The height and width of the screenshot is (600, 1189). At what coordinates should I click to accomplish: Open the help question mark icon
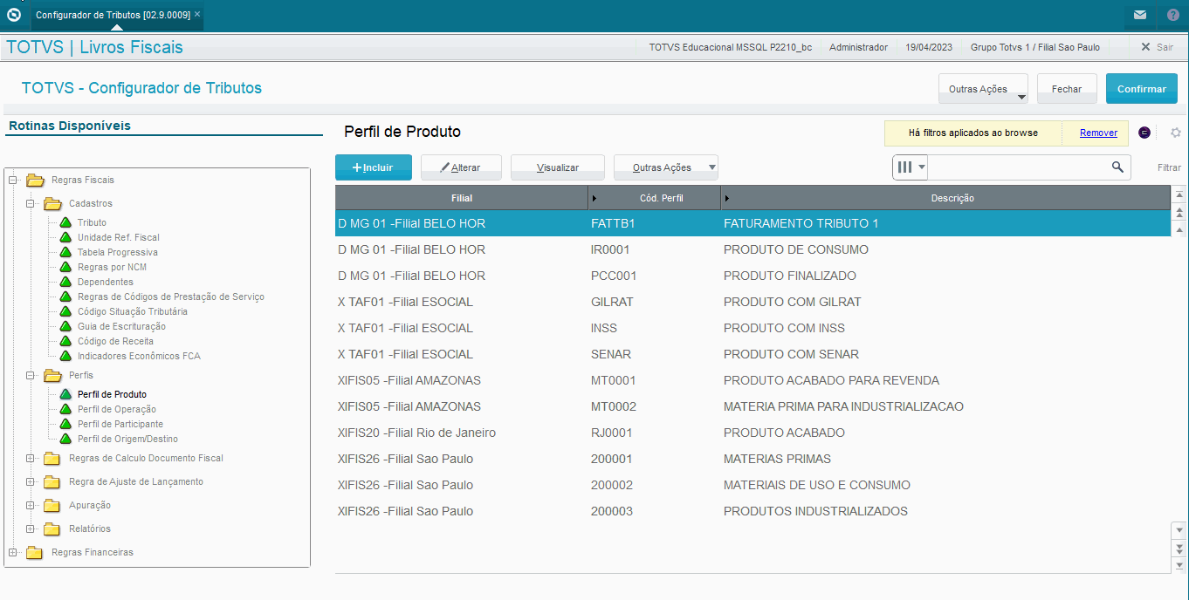(x=1173, y=15)
